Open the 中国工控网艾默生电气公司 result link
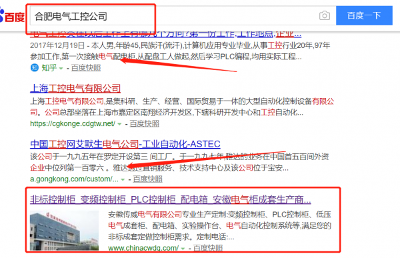Screen dimensions: 400x258 [x=125, y=144]
